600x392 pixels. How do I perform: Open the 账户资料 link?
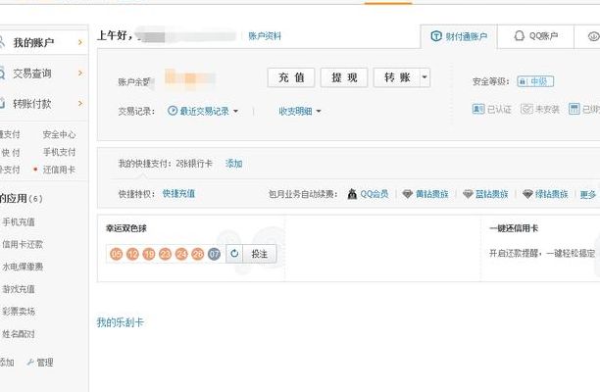(x=265, y=36)
